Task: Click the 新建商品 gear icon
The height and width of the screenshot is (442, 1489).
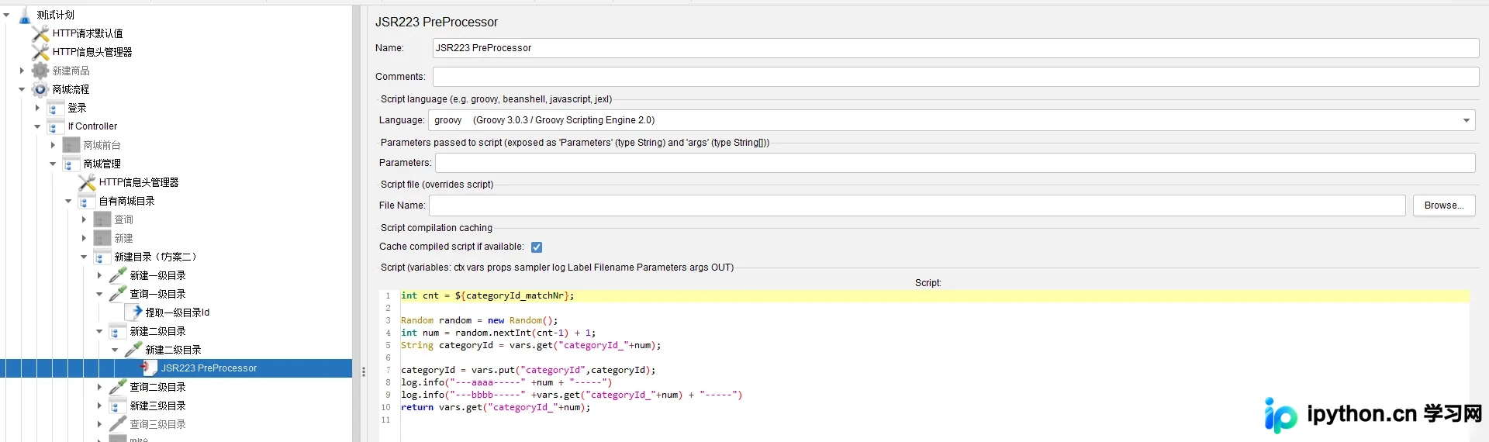Action: click(40, 71)
